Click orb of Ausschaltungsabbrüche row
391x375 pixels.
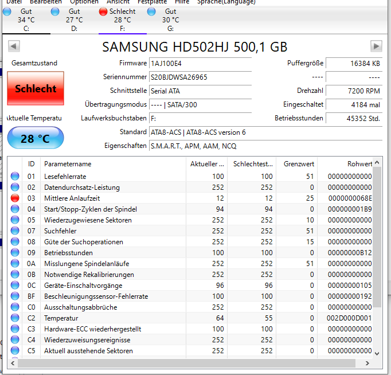tap(15, 307)
